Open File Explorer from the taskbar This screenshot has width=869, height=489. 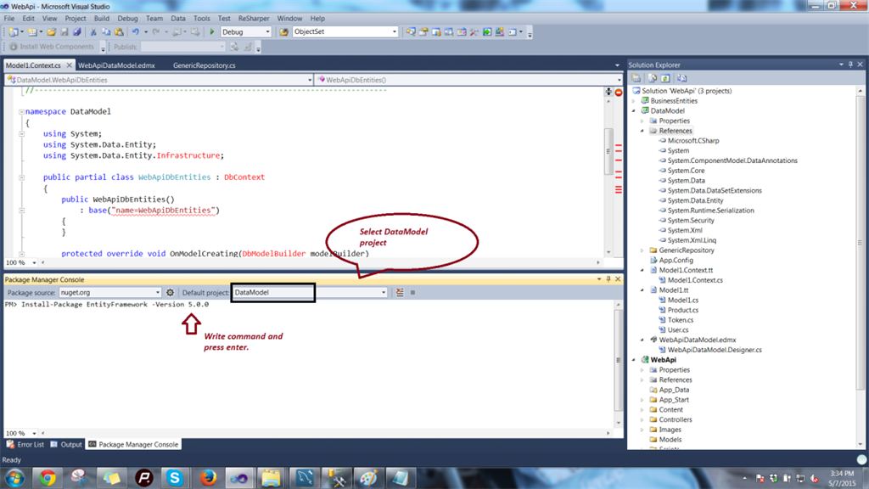pyautogui.click(x=271, y=478)
